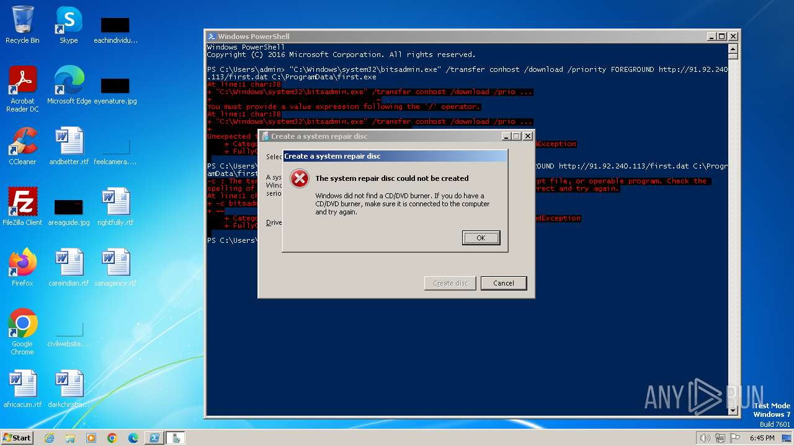This screenshot has height=446, width=794.
Task: Launch Chrome from the taskbar
Action: pos(112,438)
